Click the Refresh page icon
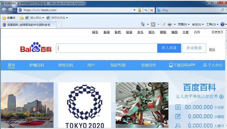227x129 pixels. (x=146, y=10)
